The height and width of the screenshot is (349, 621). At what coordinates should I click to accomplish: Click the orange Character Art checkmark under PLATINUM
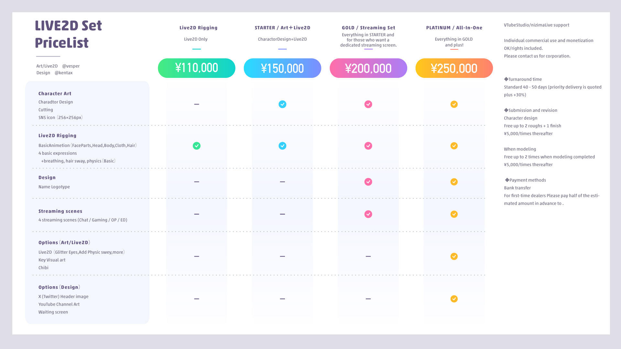pyautogui.click(x=454, y=104)
